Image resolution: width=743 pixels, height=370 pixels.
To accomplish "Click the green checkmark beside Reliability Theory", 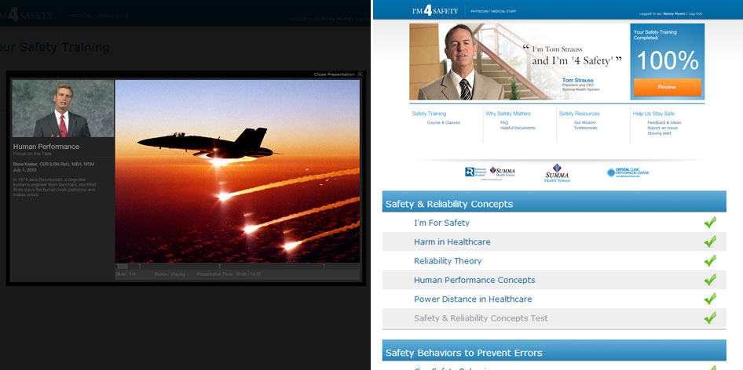I will (710, 260).
